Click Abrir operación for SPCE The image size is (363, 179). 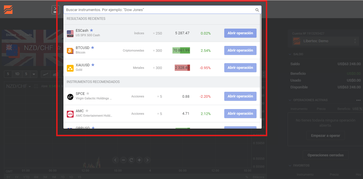[240, 96]
